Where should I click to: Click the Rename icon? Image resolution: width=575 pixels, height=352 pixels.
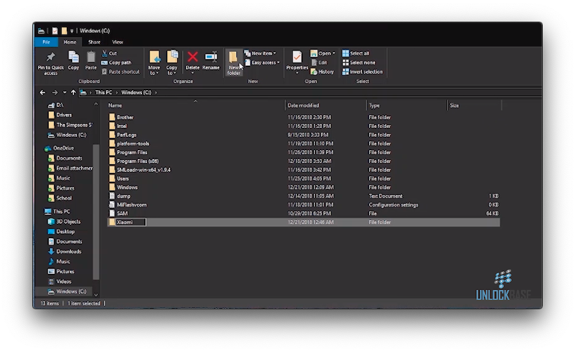point(211,57)
